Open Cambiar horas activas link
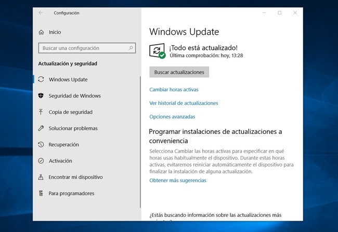 click(174, 89)
